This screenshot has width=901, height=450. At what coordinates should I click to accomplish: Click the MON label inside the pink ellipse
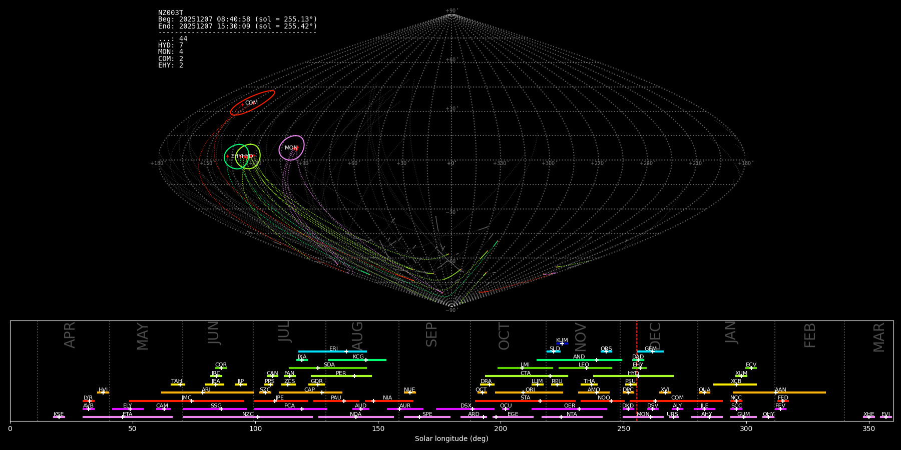291,148
